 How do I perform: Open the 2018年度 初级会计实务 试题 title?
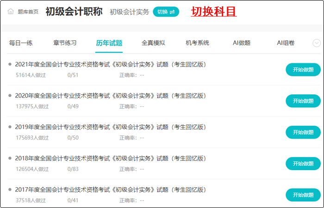coord(111,159)
